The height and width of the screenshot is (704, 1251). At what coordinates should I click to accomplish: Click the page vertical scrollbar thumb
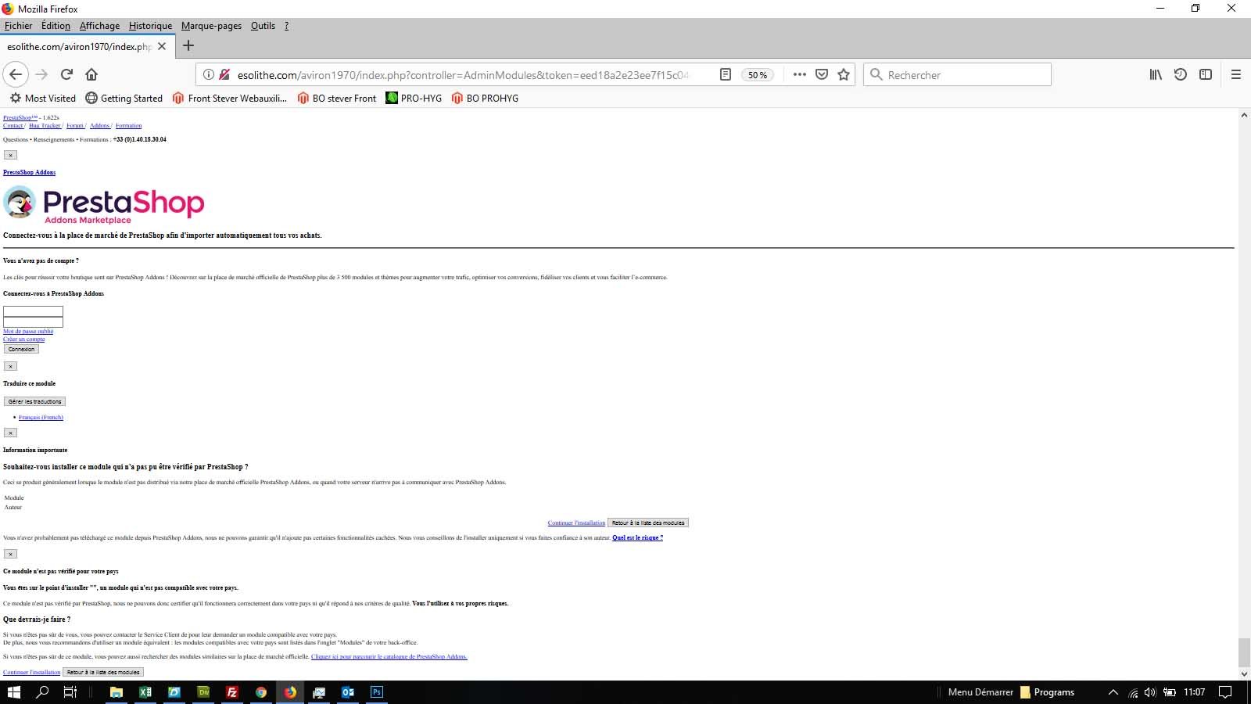pyautogui.click(x=1244, y=652)
